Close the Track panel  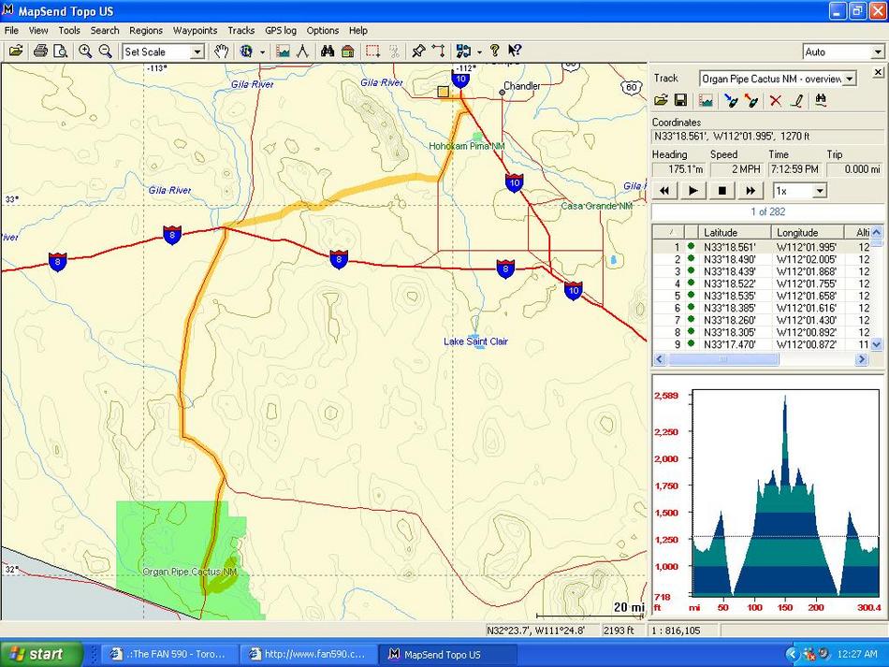(x=878, y=72)
